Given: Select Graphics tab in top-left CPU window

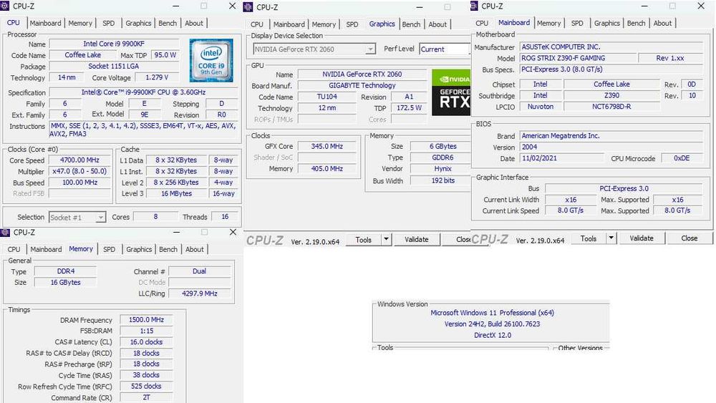Looking at the screenshot, I should [138, 23].
